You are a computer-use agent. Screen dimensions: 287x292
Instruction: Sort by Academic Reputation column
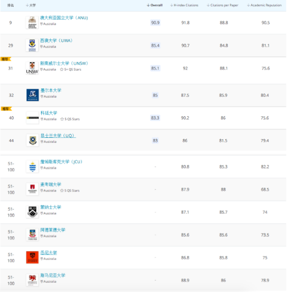pyautogui.click(x=264, y=5)
